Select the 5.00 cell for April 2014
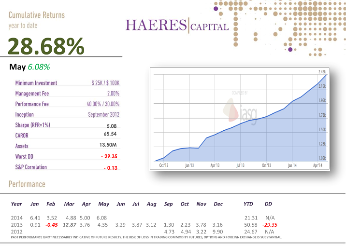 (85, 218)
